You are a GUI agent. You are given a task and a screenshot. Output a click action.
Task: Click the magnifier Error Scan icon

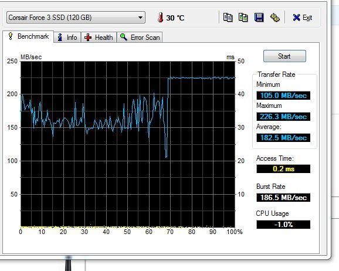coord(124,37)
